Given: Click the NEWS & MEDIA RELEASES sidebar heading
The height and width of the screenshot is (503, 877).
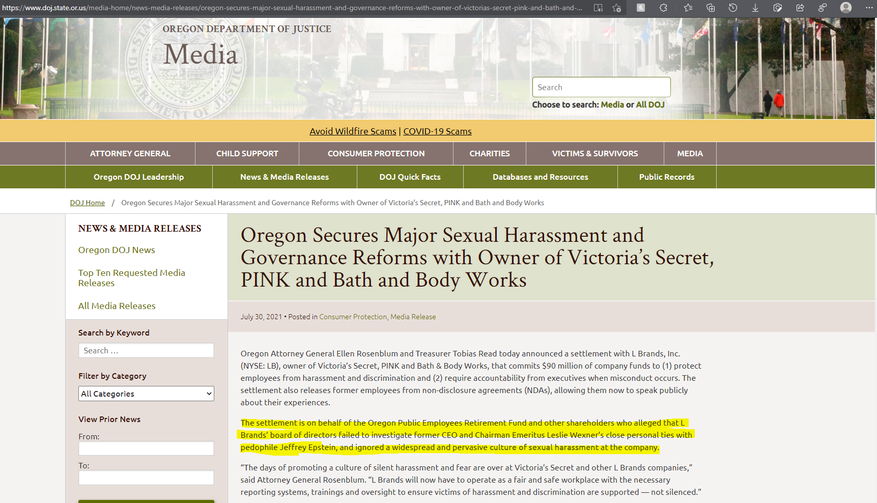Looking at the screenshot, I should click(139, 229).
